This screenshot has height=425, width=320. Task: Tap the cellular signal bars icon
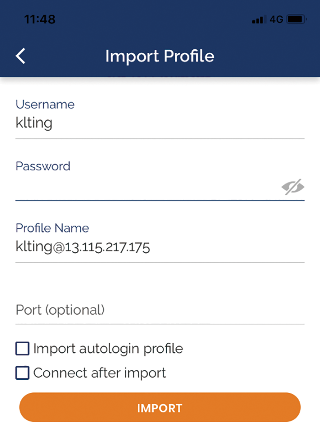pyautogui.click(x=259, y=19)
